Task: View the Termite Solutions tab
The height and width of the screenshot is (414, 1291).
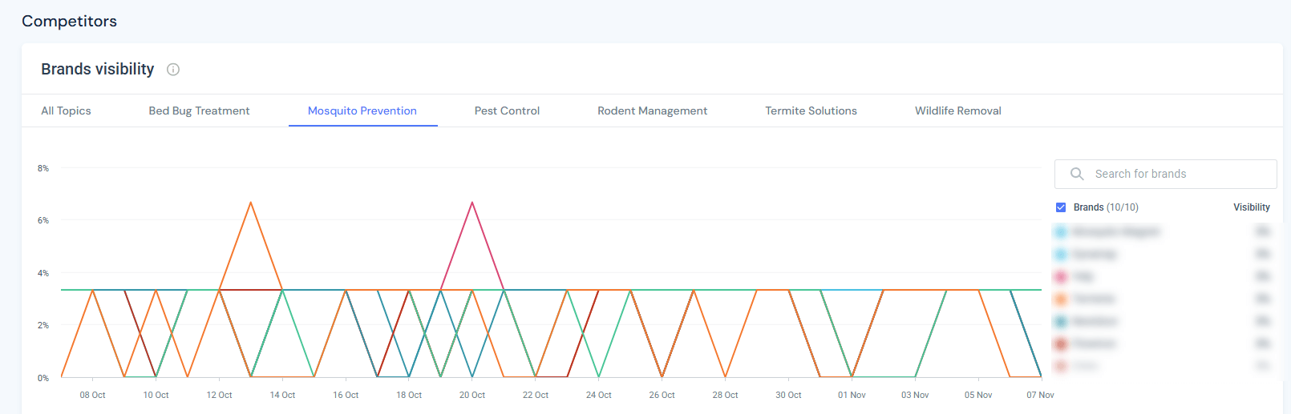Action: tap(811, 111)
